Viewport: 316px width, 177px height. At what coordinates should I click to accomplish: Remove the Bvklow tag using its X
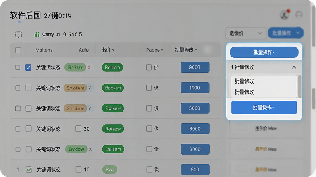pyautogui.click(x=90, y=149)
